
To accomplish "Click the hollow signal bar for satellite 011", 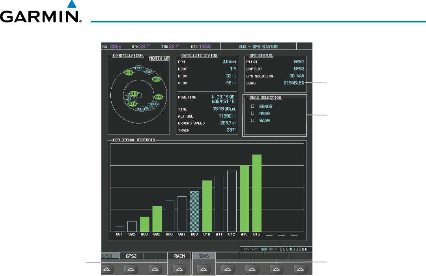I will pyautogui.click(x=219, y=204).
